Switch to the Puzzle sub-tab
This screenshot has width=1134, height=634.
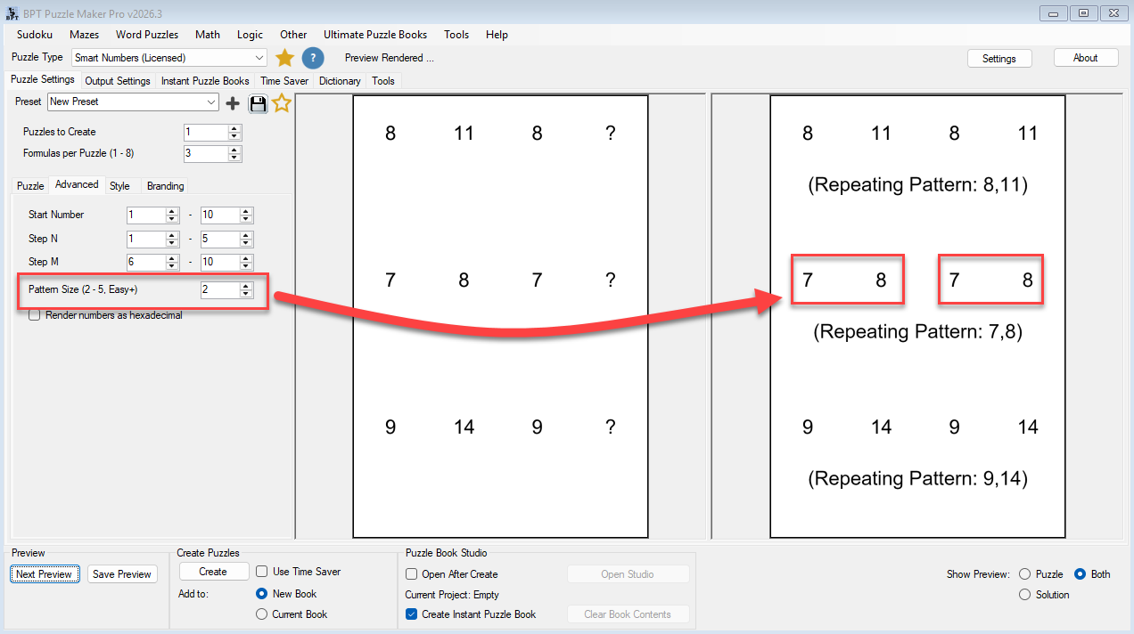coord(30,186)
